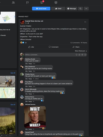This screenshot has height=137, width=103.
Task: Open Charles Herron's profile name
Action: pyautogui.click(x=30, y=74)
